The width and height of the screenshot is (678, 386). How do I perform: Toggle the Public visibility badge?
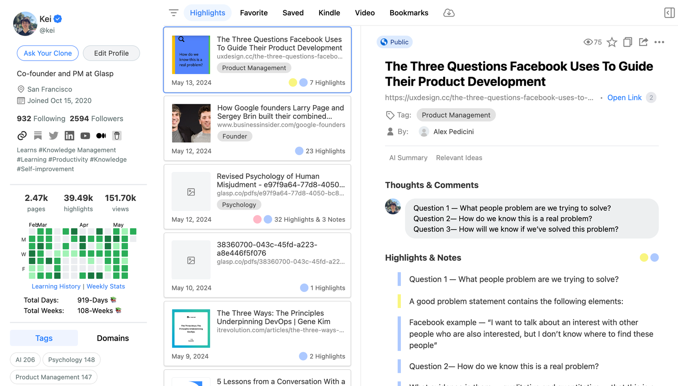click(x=395, y=42)
